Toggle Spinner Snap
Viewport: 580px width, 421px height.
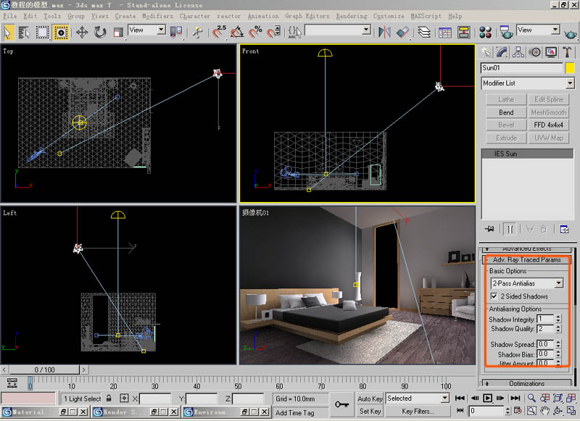(274, 32)
